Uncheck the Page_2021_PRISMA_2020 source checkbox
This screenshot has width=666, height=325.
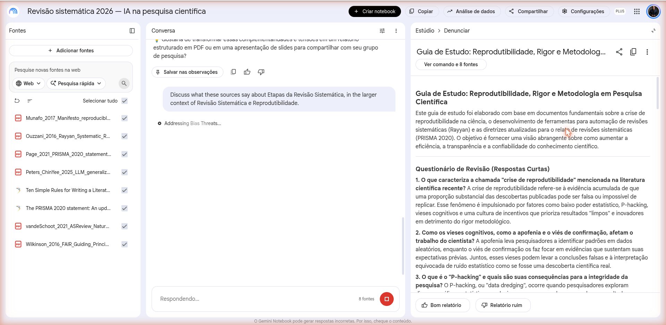click(x=125, y=154)
